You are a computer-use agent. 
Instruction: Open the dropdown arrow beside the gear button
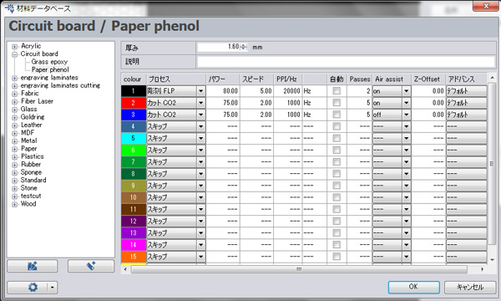coord(53,288)
